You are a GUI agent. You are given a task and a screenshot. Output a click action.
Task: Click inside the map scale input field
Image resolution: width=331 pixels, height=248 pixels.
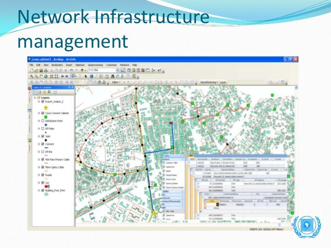102,70
